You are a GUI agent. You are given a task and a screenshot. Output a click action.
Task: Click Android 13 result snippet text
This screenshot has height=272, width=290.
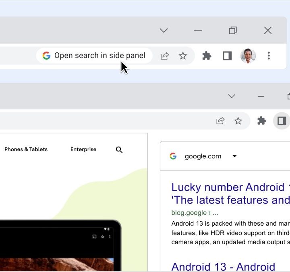point(231,233)
